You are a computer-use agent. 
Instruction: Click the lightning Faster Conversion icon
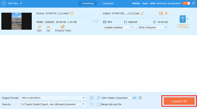98,98
